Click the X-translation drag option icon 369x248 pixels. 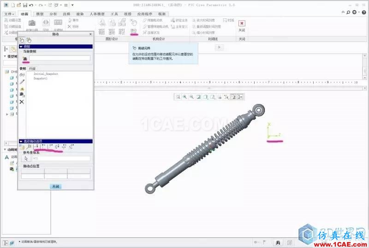coord(36,147)
